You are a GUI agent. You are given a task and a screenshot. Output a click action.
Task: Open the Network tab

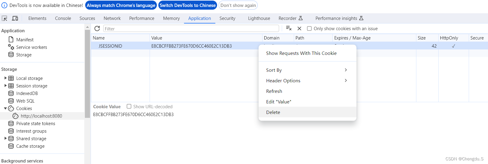[112, 18]
